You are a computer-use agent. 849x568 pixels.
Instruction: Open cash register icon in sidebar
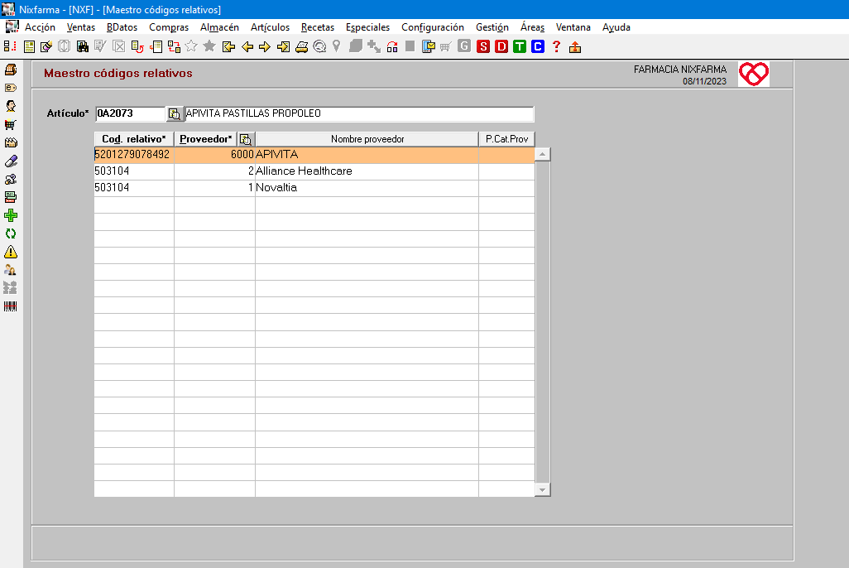[10, 70]
